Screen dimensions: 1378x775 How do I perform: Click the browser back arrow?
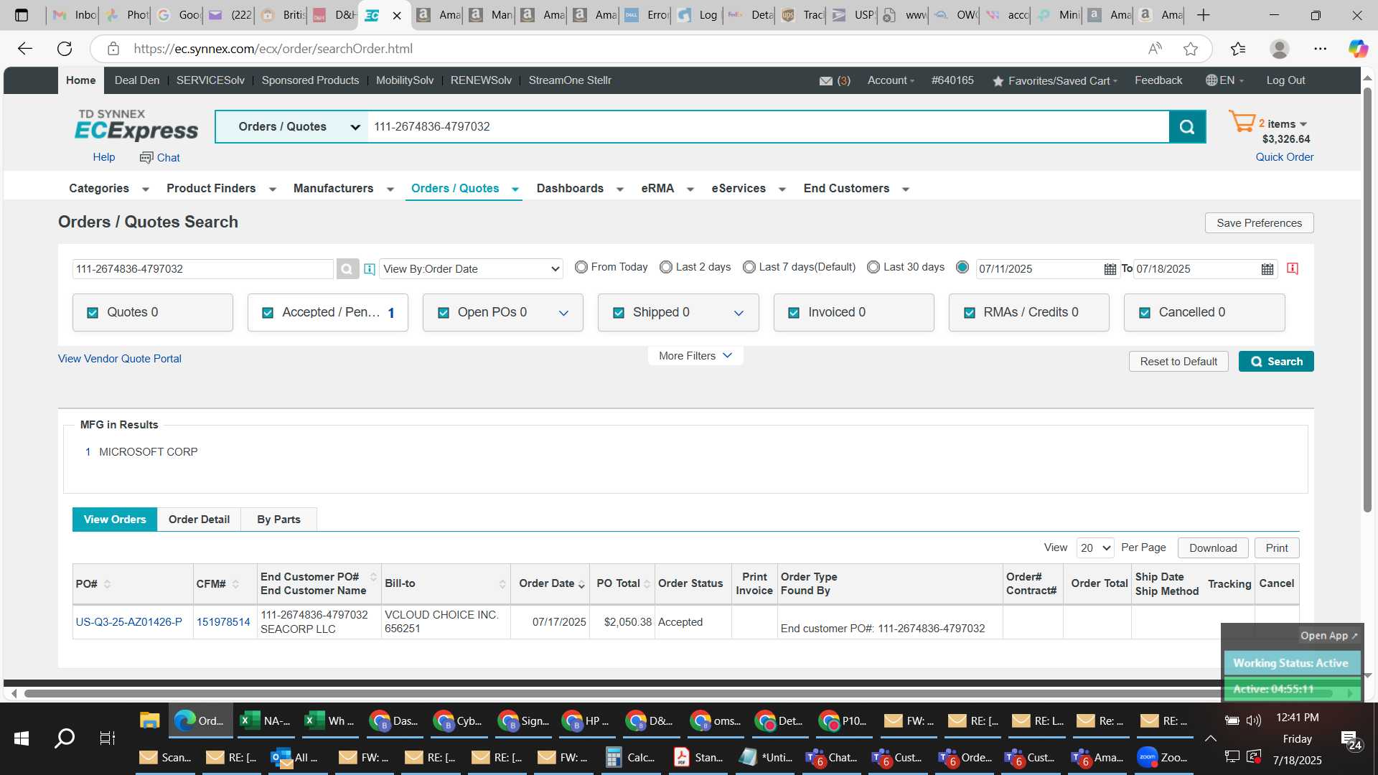pyautogui.click(x=25, y=49)
